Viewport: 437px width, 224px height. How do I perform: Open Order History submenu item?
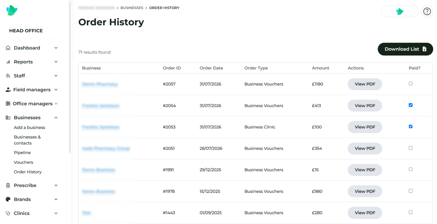point(28,172)
